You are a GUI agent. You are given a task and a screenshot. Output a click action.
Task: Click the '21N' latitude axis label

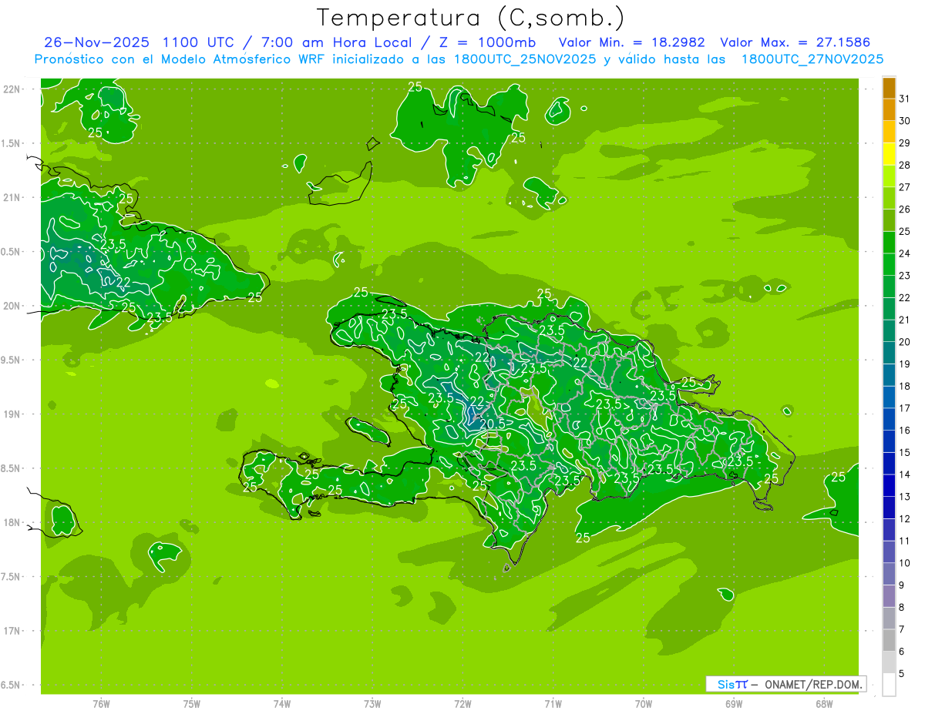point(12,198)
